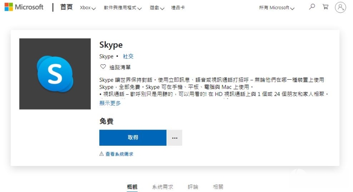Screen dimensions: 353x192
Task: Click 追蹤清單 wishlist label
Action: click(120, 67)
